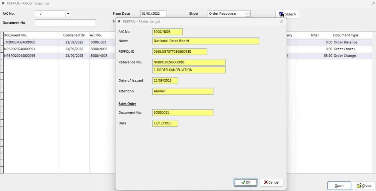376x191 pixels.
Task: Click the Sales Order Document No. SO000021 field
Action: point(183,112)
